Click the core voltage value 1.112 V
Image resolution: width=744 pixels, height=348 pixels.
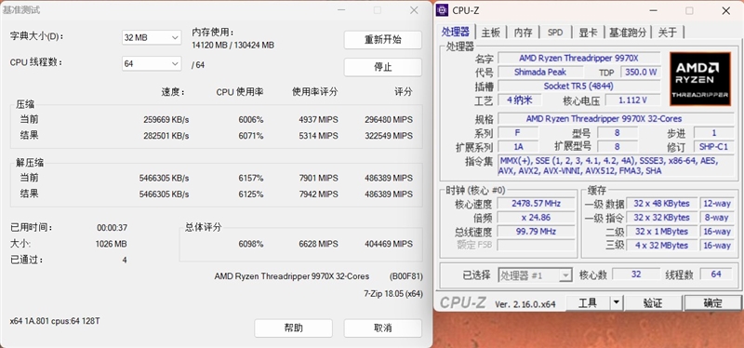(632, 100)
